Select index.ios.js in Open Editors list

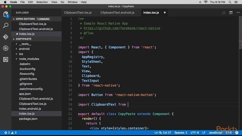click(x=37, y=34)
